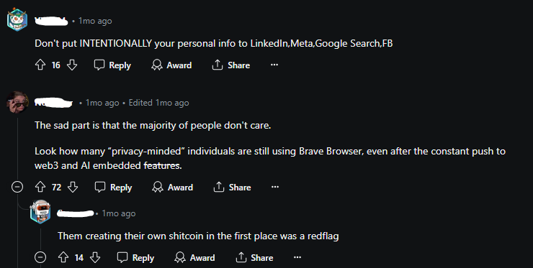Collapse the thread with 72 upvotes
The height and width of the screenshot is (268, 533).
[17, 187]
